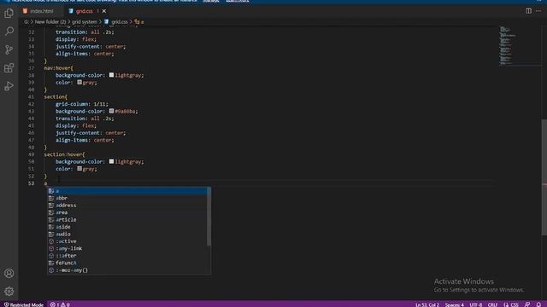The image size is (547, 307).
Task: Place cursor on line 53 after 'a'
Action: point(47,183)
